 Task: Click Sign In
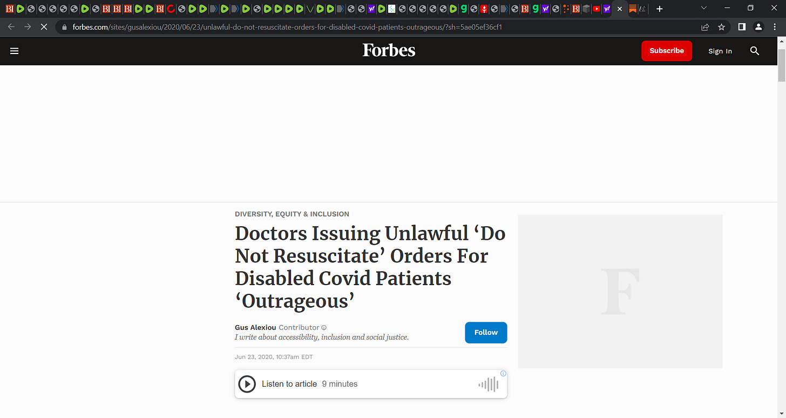[720, 51]
